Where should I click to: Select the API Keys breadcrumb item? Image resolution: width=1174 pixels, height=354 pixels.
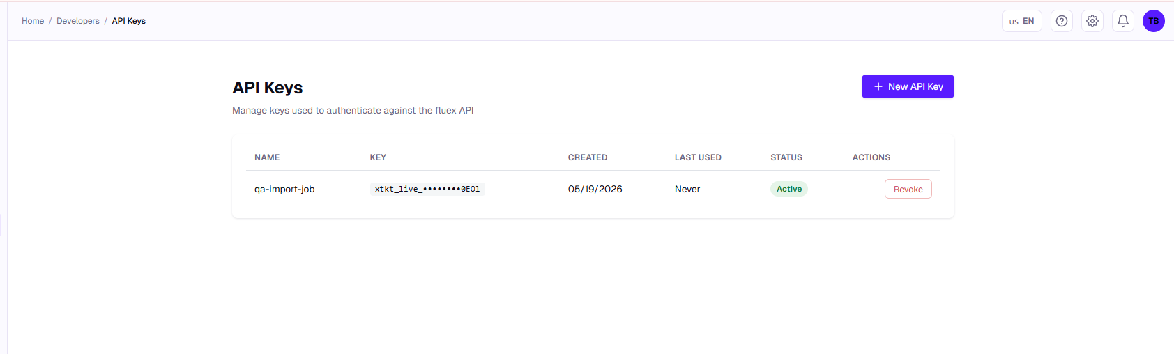coord(129,21)
